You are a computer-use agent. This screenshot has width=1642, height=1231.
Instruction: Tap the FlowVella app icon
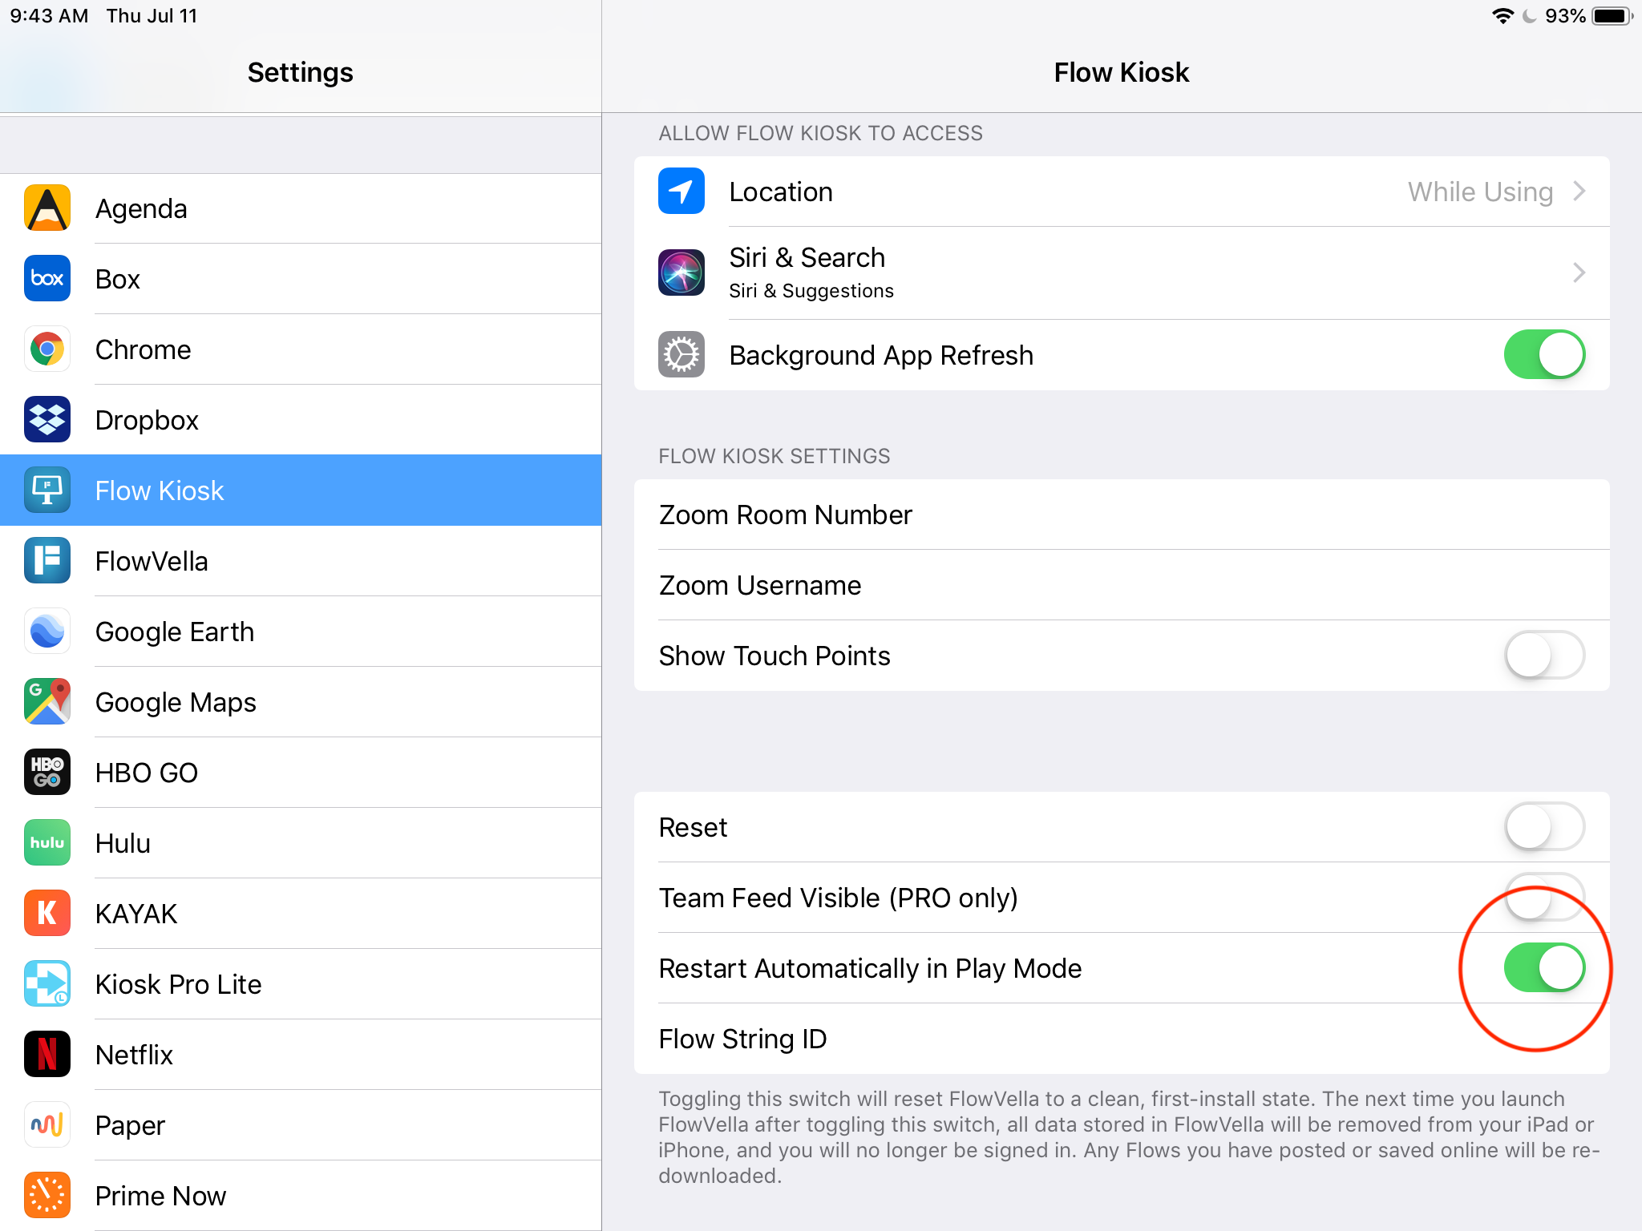click(x=47, y=561)
